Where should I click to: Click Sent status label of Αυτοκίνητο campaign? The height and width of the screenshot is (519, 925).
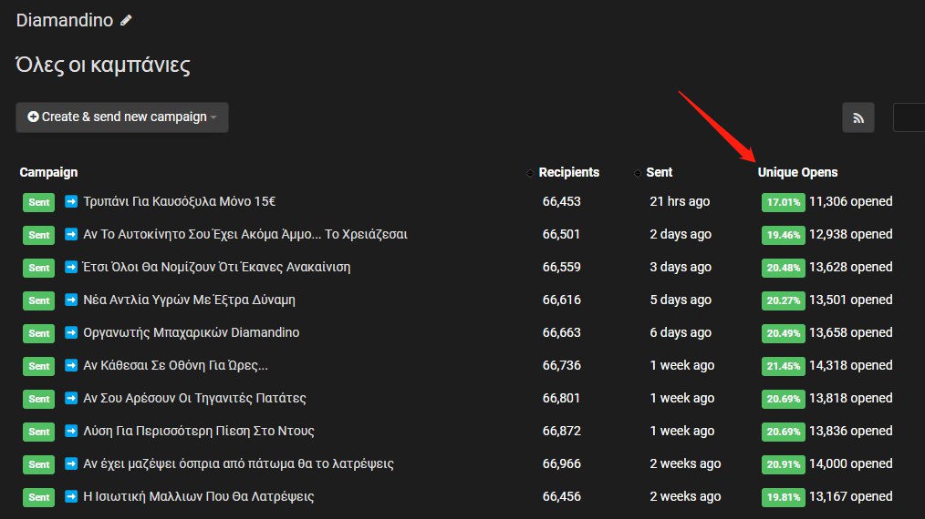[x=39, y=235]
